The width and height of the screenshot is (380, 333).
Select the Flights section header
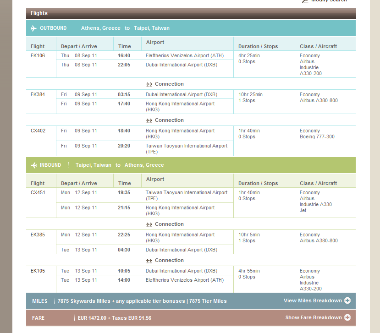click(191, 13)
